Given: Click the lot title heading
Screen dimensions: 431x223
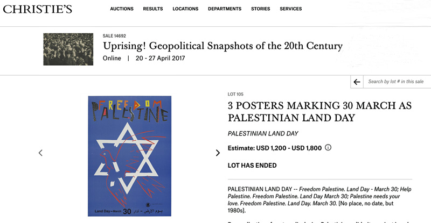Looking at the screenshot, I should (x=319, y=112).
